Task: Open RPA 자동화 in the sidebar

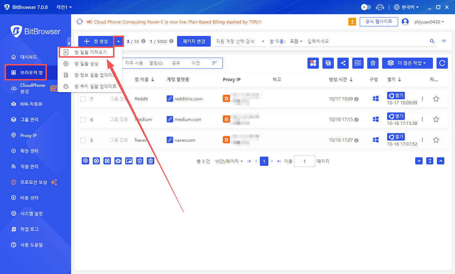Action: coord(31,104)
